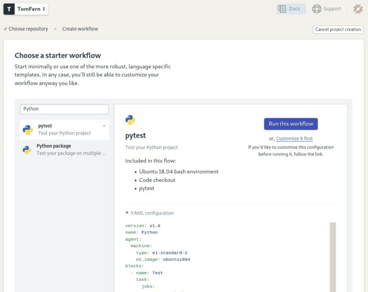The width and height of the screenshot is (368, 292).
Task: Click the Docs label text
Action: coord(294,9)
